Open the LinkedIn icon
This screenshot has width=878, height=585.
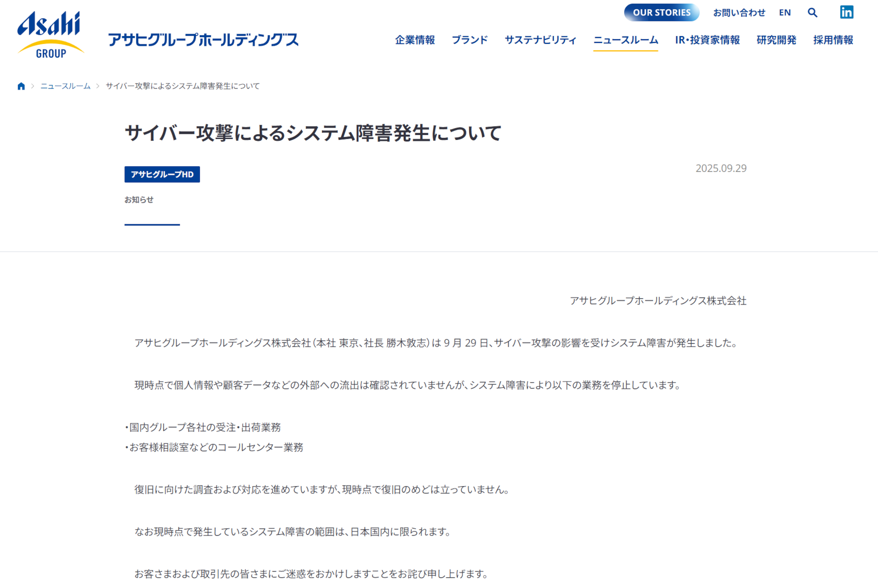(x=846, y=12)
